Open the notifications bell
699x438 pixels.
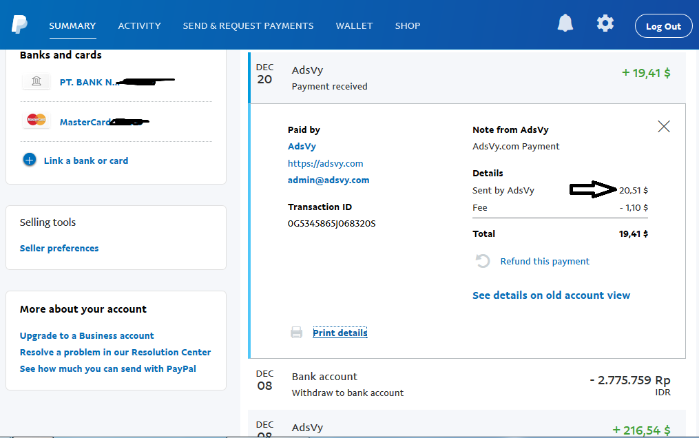pyautogui.click(x=565, y=23)
